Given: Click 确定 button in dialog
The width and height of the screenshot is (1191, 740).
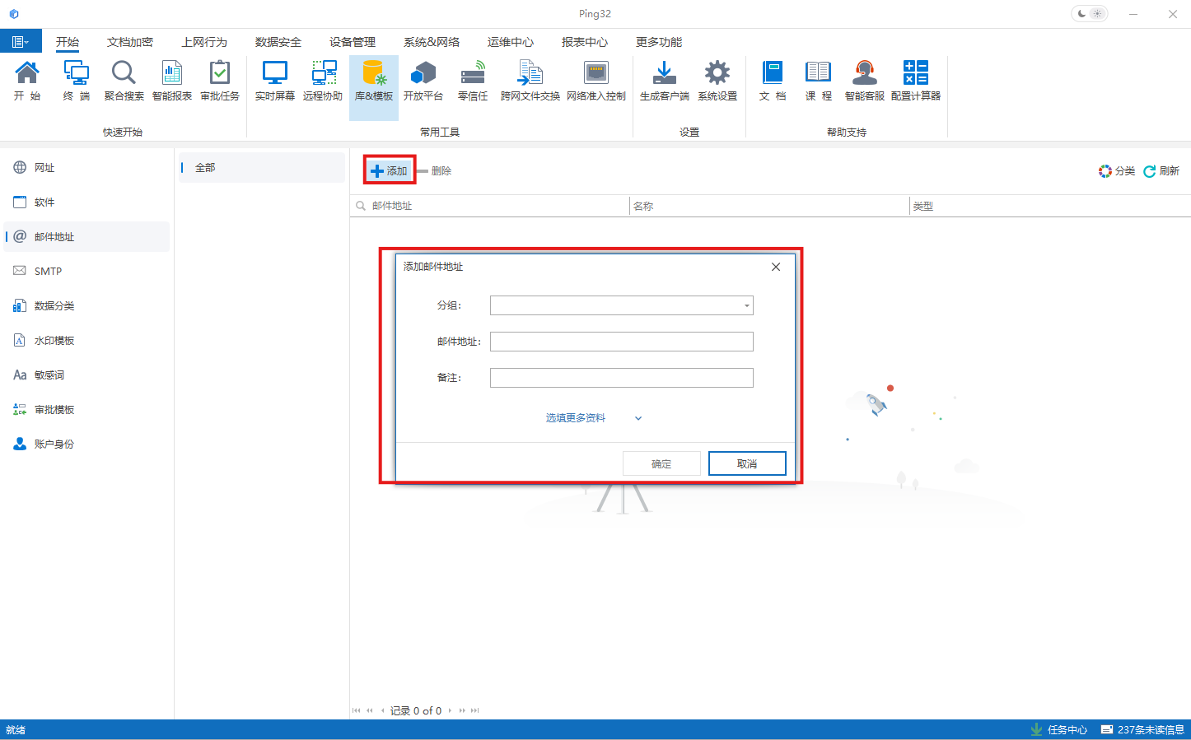Looking at the screenshot, I should tap(661, 463).
